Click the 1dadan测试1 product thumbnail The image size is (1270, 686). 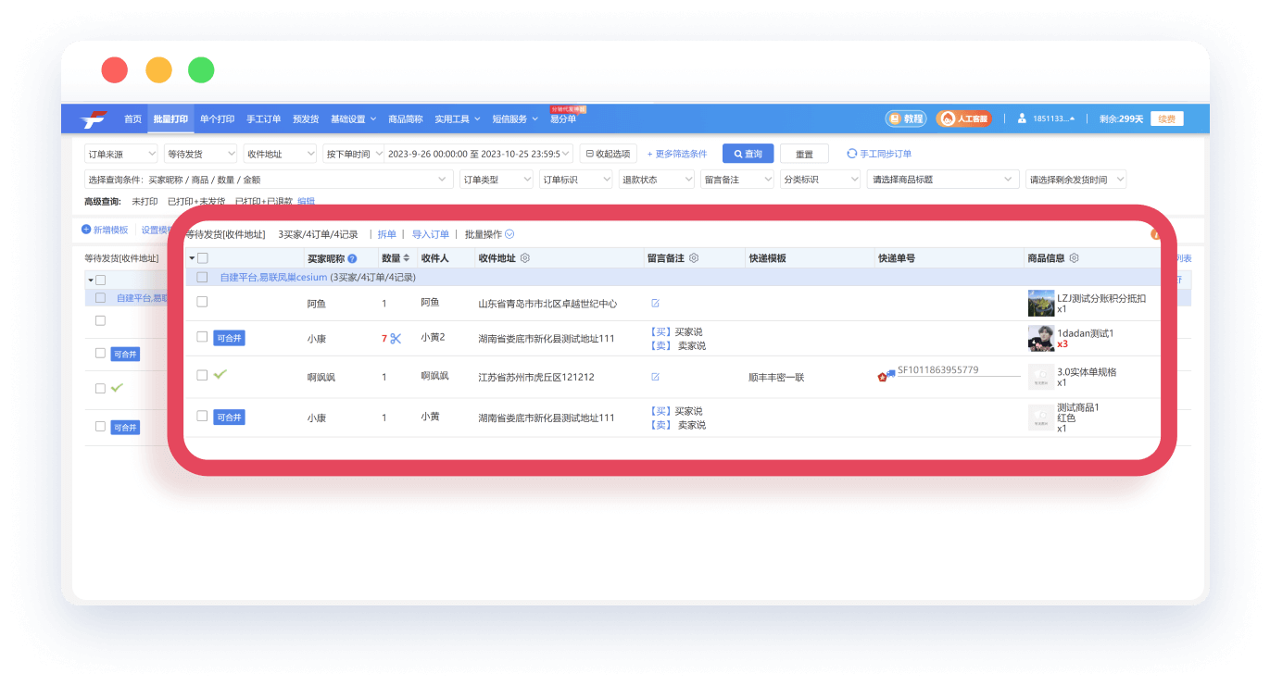click(1041, 339)
